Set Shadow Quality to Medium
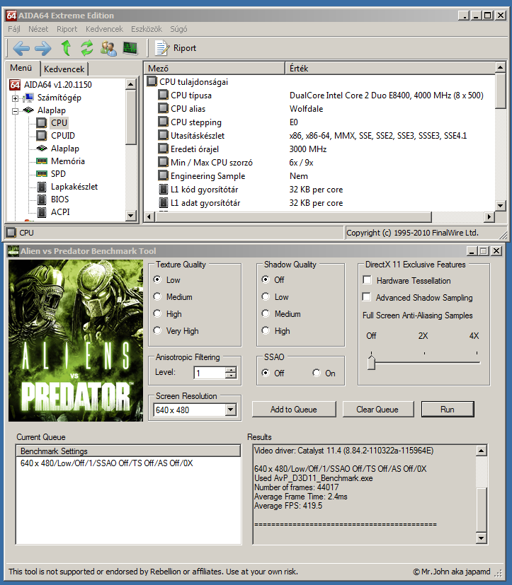The image size is (512, 585). point(266,313)
